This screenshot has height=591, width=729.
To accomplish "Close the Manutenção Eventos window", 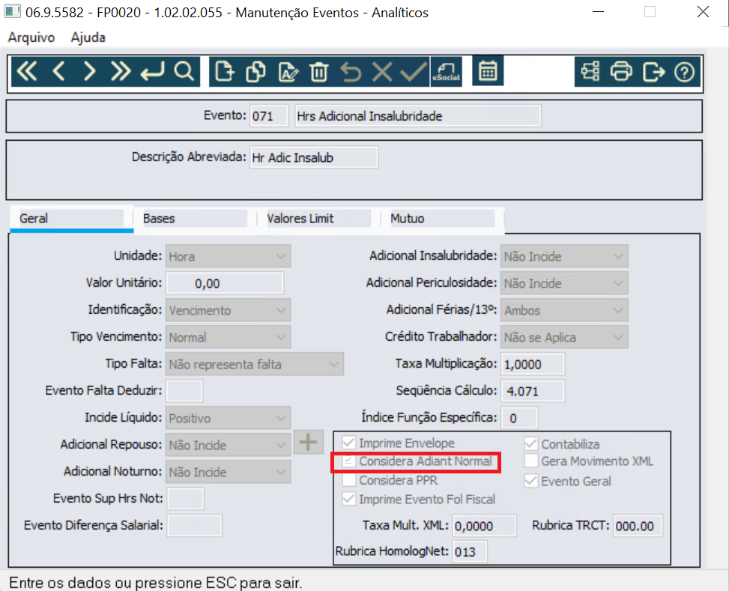I will point(703,12).
